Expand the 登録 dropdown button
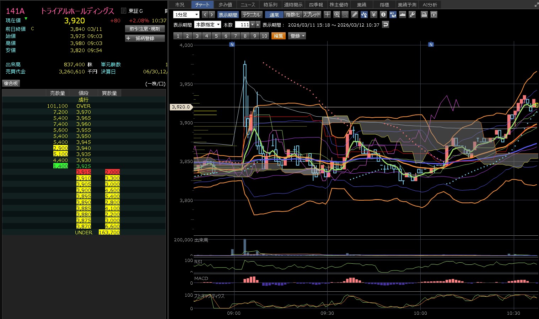Image resolution: width=539 pixels, height=319 pixels. (x=297, y=36)
